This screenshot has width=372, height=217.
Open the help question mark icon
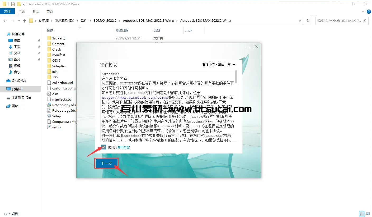click(x=368, y=12)
